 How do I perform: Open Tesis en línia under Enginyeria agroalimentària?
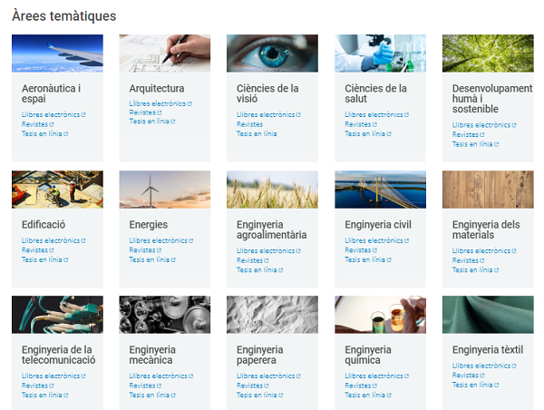tap(260, 269)
